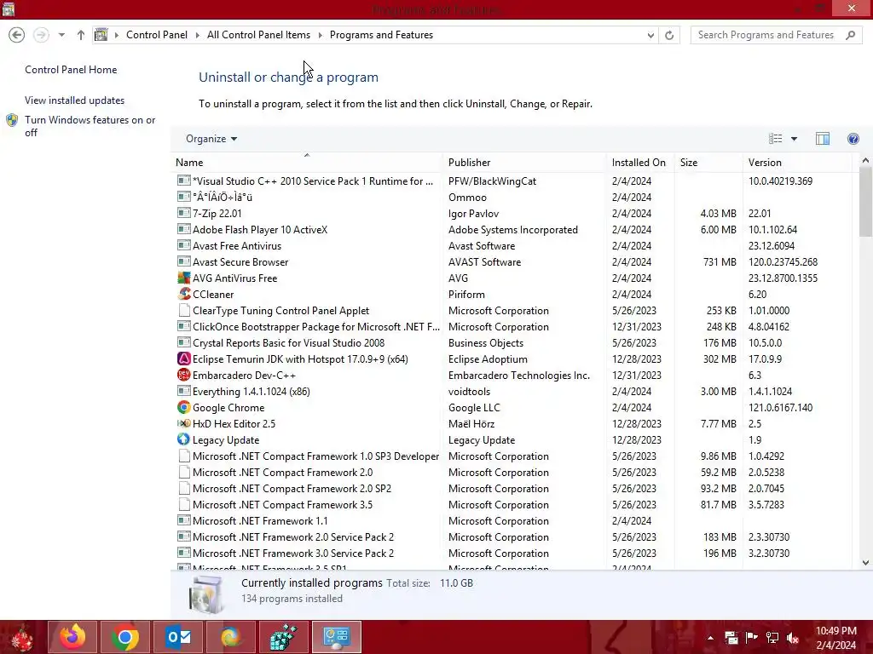Screen dimensions: 873x654
Task: Select Microsoft .NET Compact Framework 2.0 SP2
Action: point(292,488)
